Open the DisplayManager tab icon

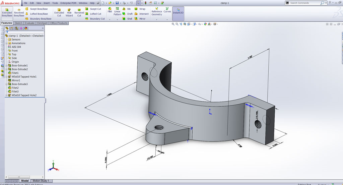tap(26, 28)
